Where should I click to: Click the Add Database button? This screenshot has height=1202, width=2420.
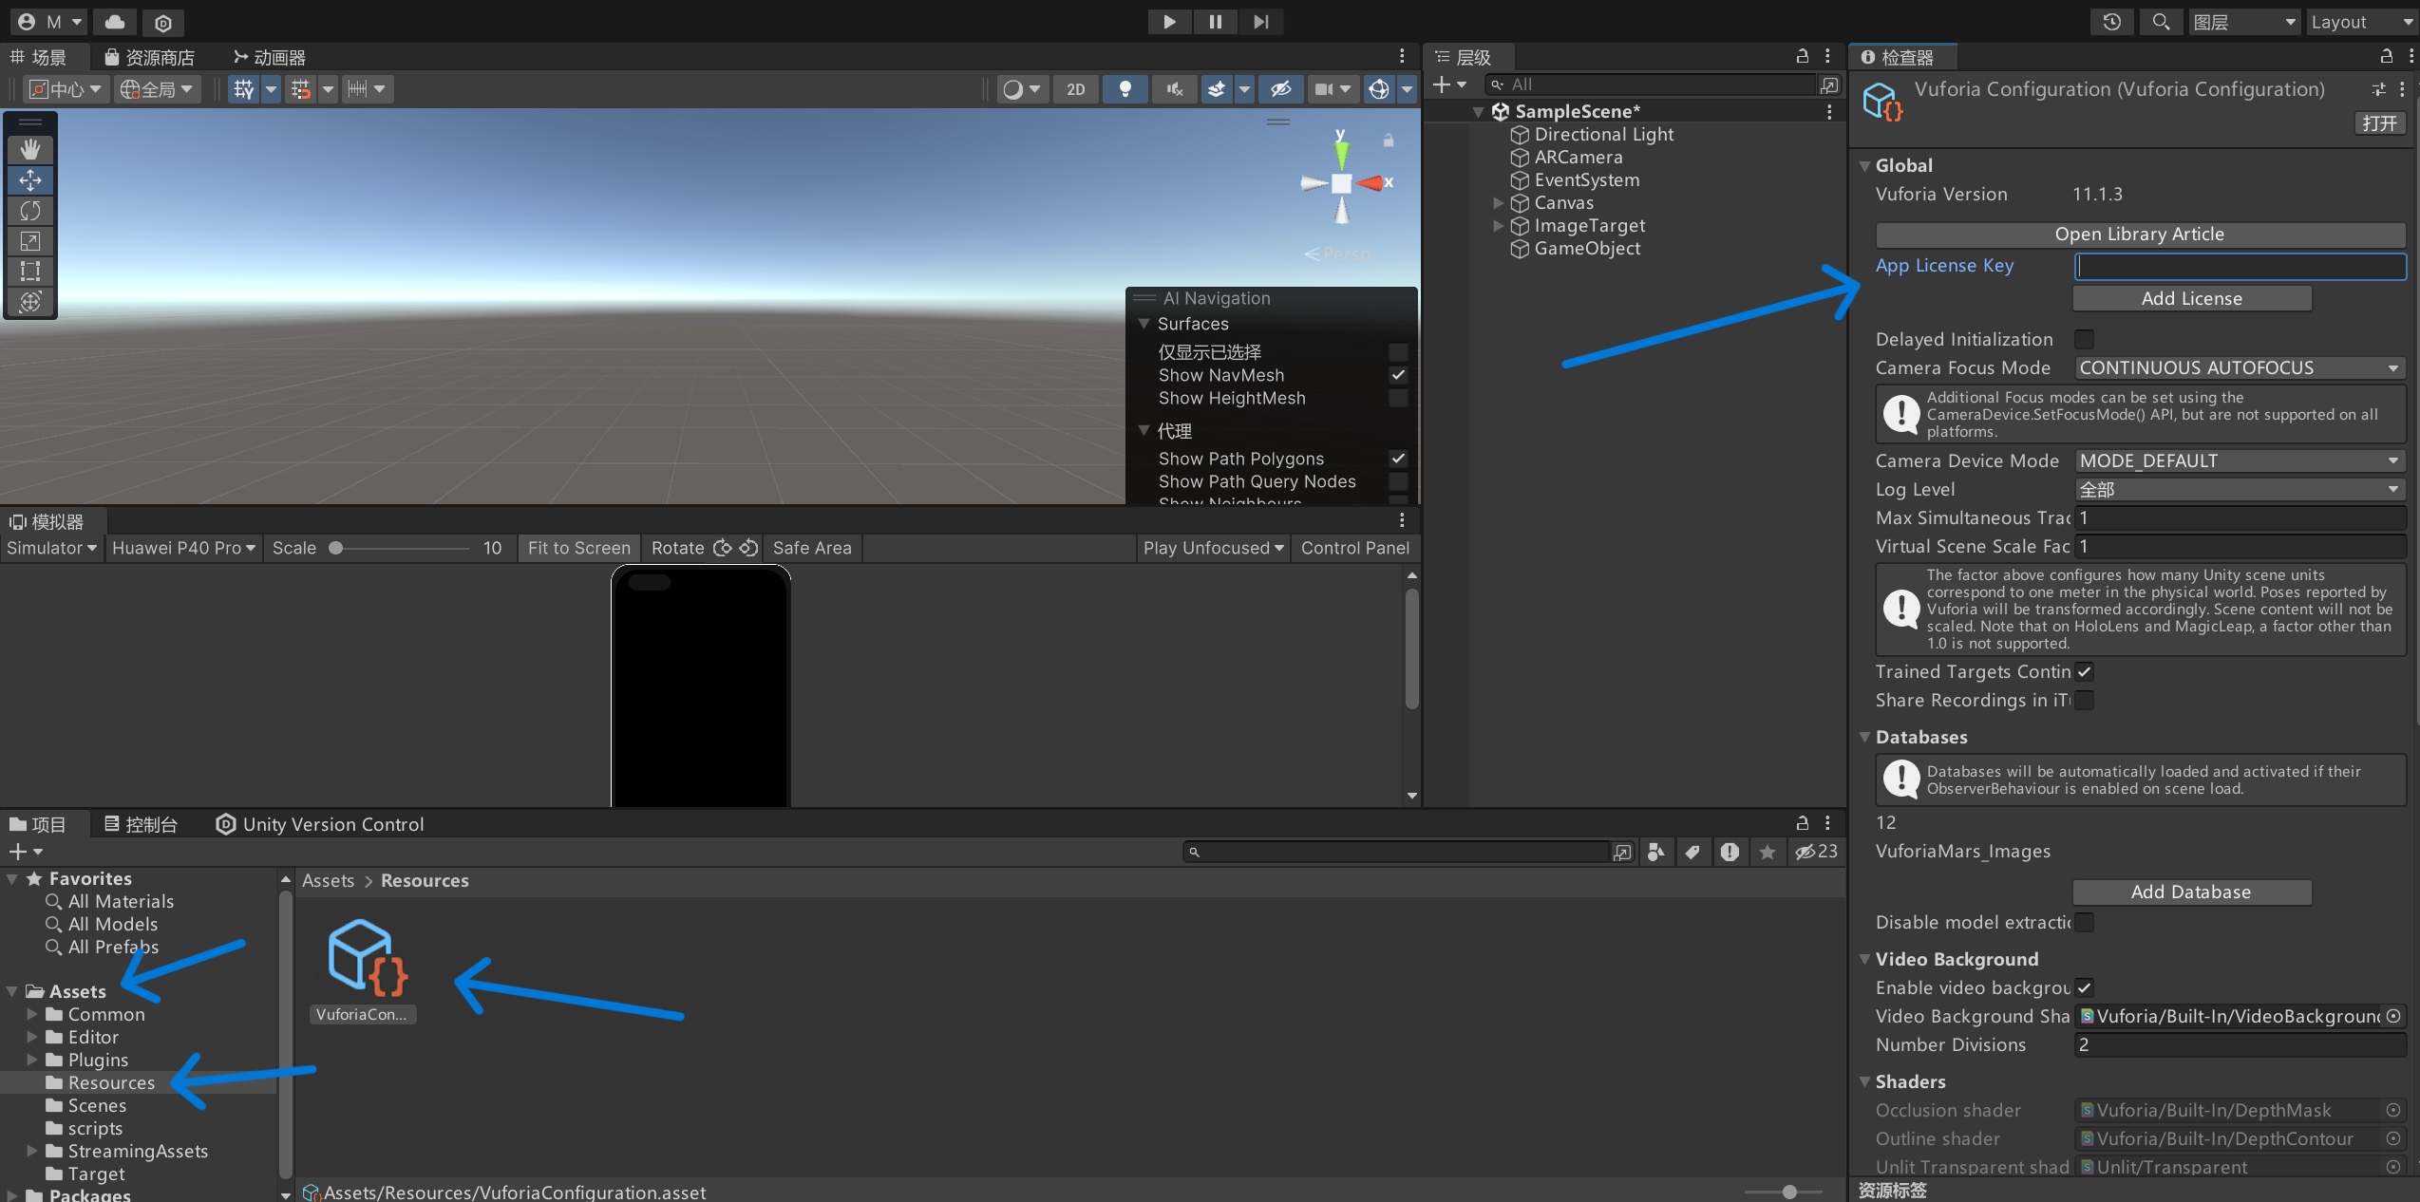point(2192,892)
